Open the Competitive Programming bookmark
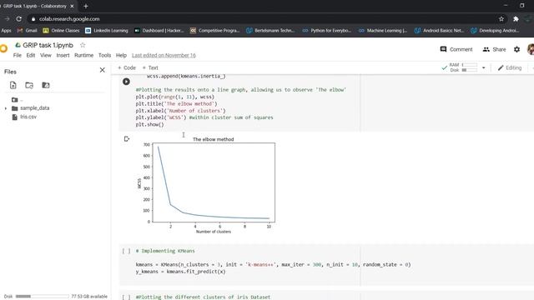 click(x=215, y=31)
